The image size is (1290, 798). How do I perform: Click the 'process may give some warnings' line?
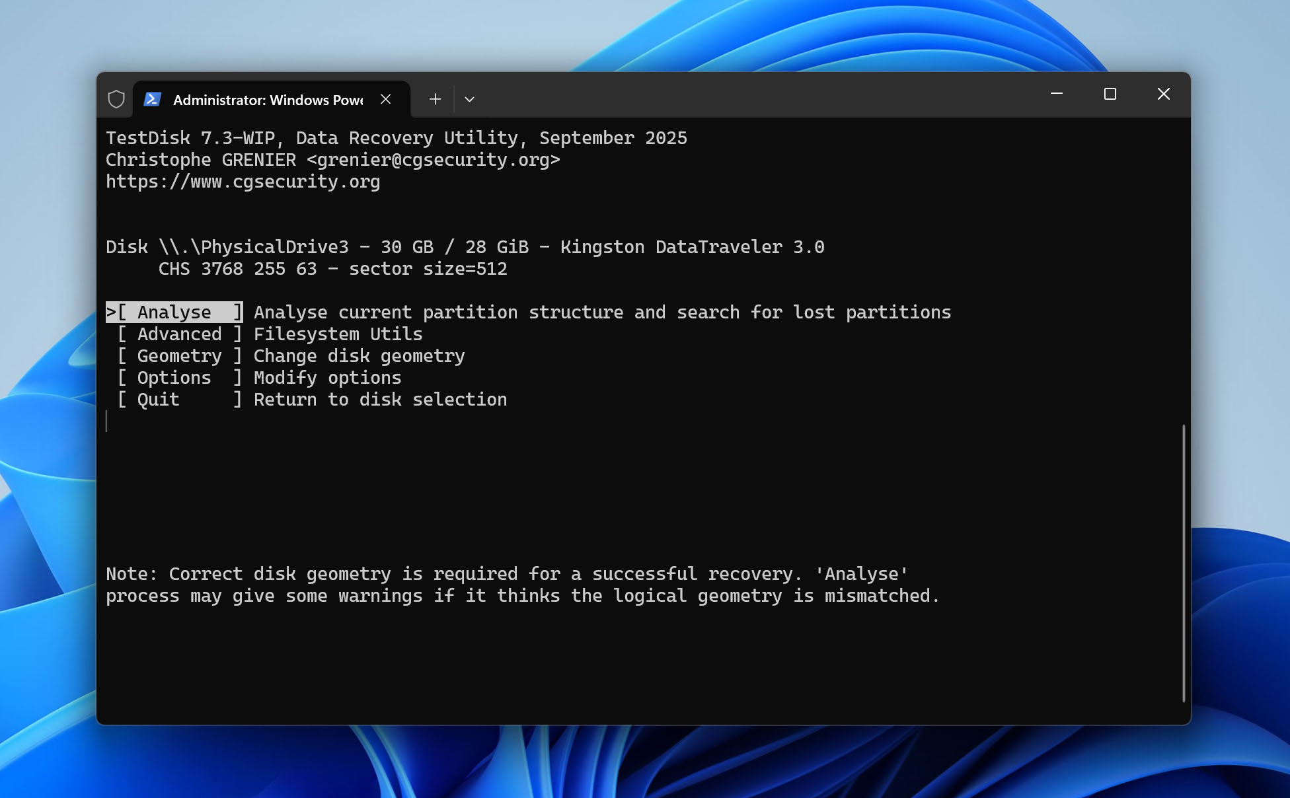point(523,595)
